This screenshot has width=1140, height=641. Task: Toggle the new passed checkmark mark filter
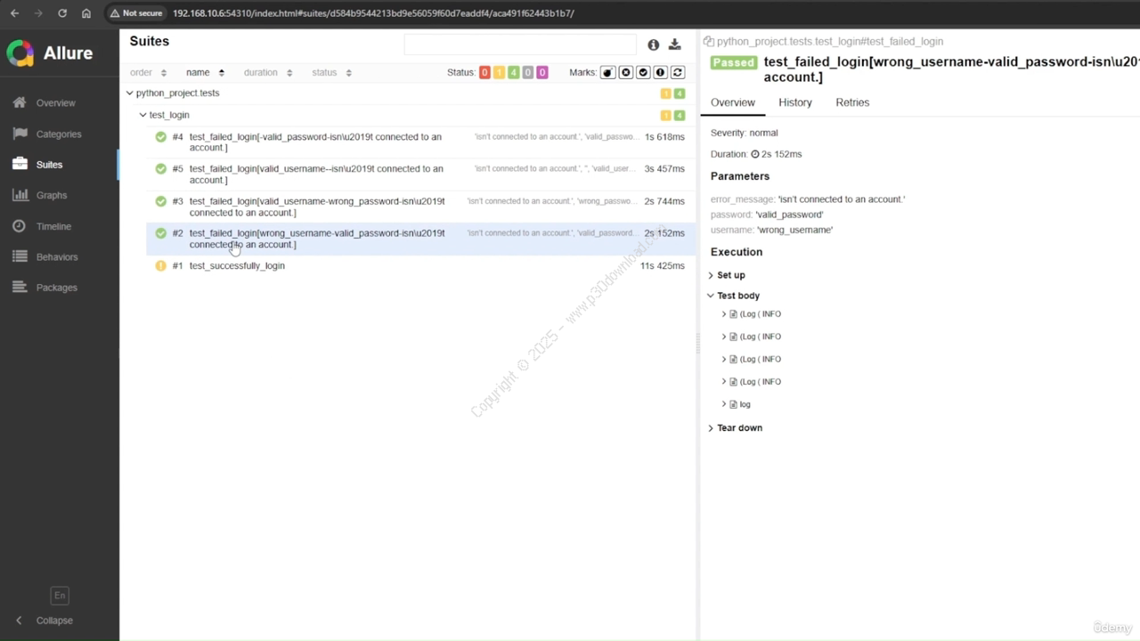pos(643,72)
